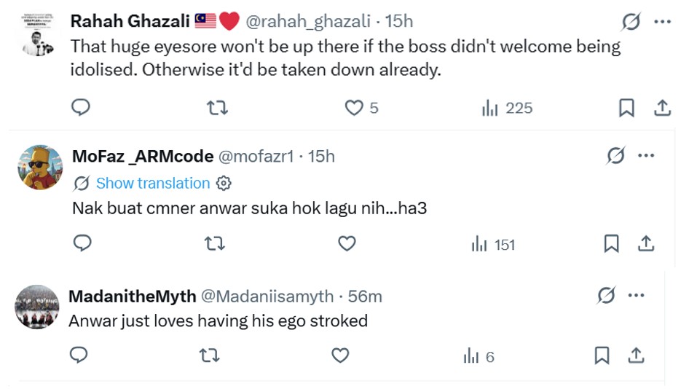Share MadanitheMyth's tweet
This screenshot has width=689, height=389.
tap(636, 355)
